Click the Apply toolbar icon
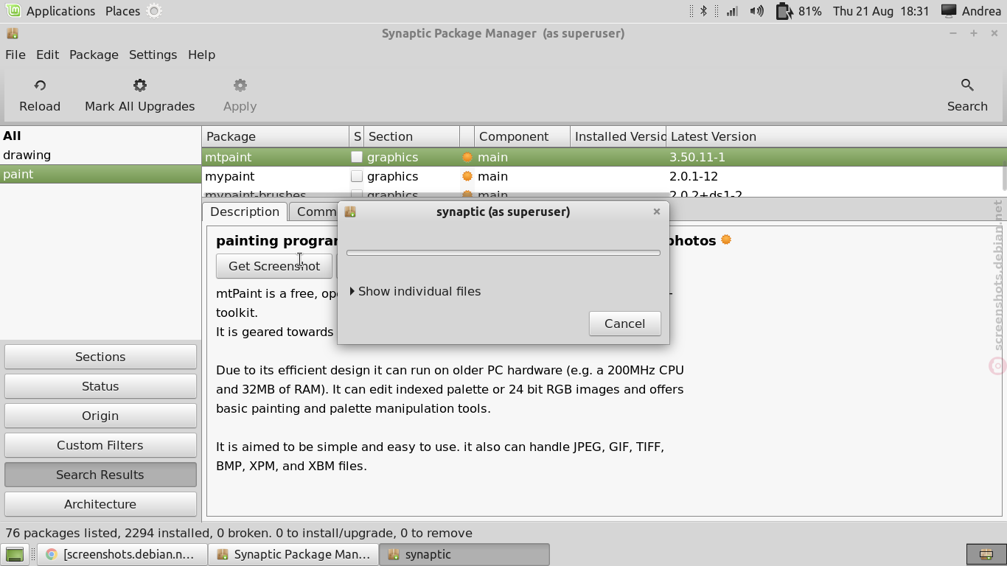 click(x=240, y=85)
